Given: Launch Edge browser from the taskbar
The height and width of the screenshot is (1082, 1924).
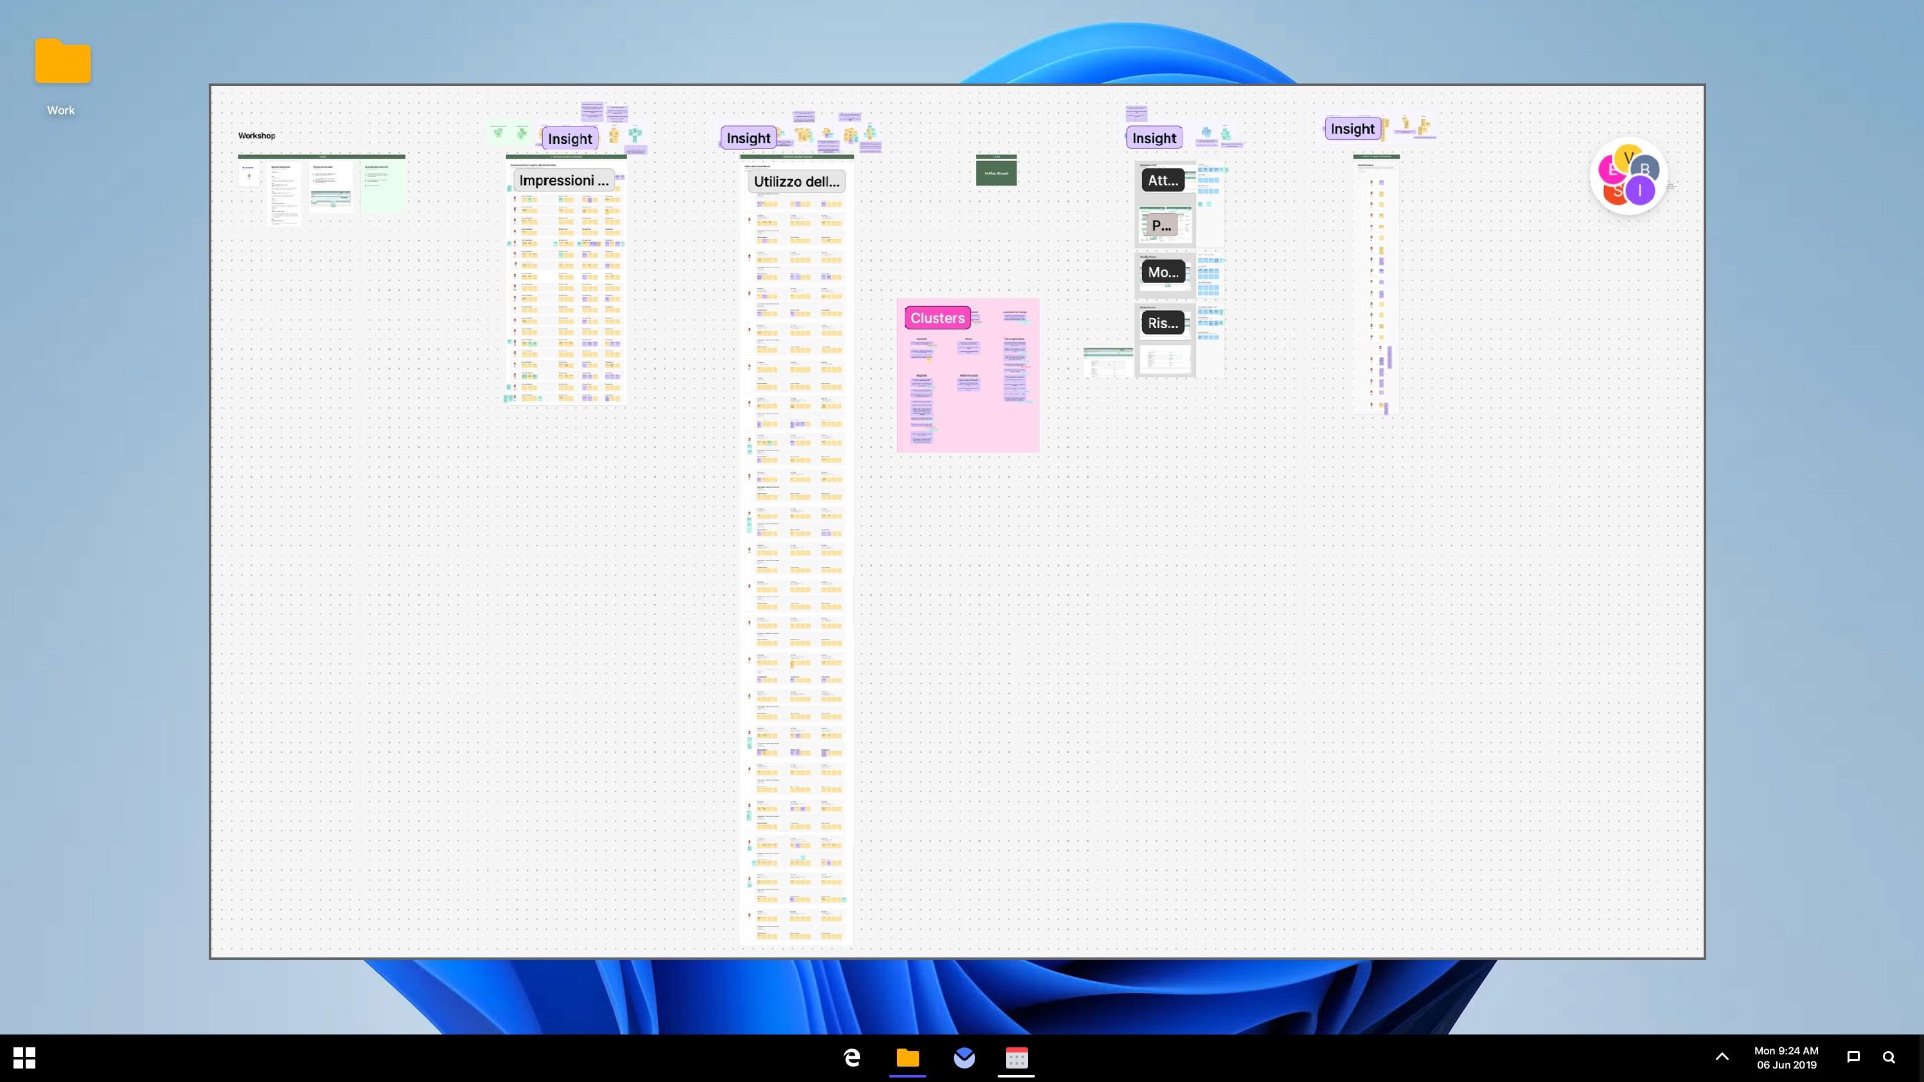Looking at the screenshot, I should click(852, 1058).
